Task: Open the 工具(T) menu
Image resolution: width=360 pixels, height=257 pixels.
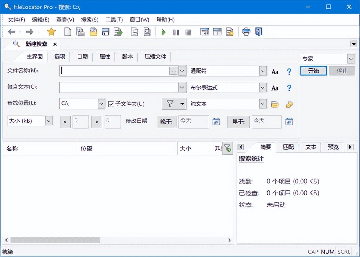Action: (x=114, y=20)
